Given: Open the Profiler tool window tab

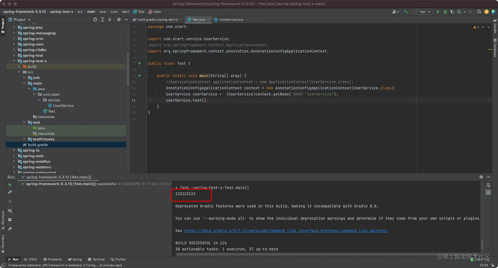Looking at the screenshot, I should pos(118,259).
